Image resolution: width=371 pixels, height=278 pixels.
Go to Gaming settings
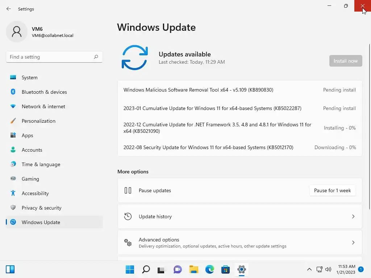coord(54,179)
